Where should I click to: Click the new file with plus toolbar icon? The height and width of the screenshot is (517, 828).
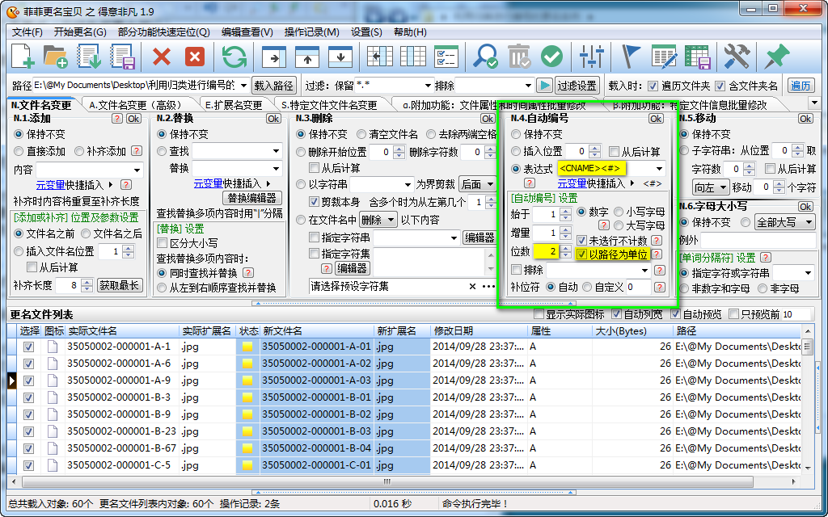pyautogui.click(x=23, y=57)
